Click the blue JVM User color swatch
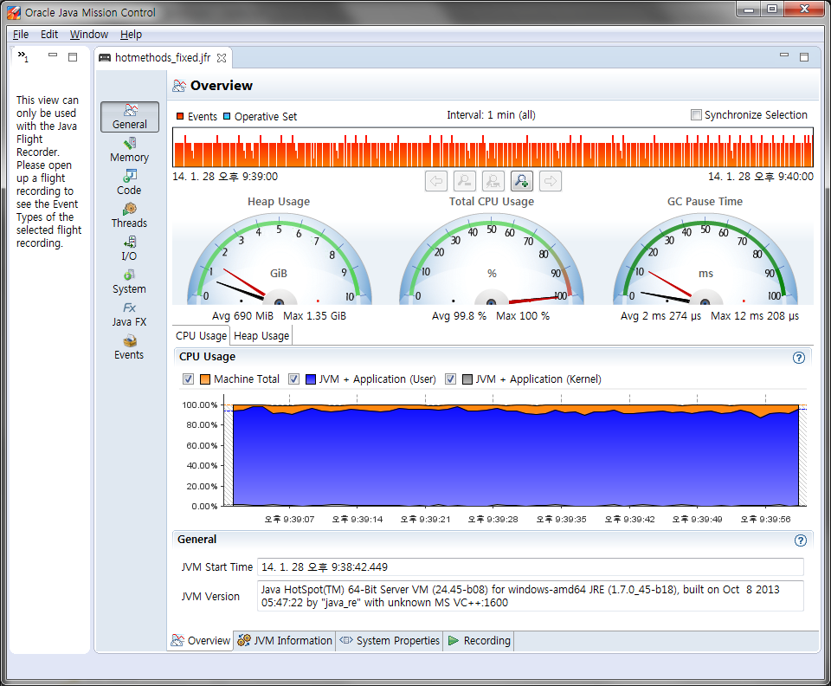The image size is (831, 686). coord(311,379)
